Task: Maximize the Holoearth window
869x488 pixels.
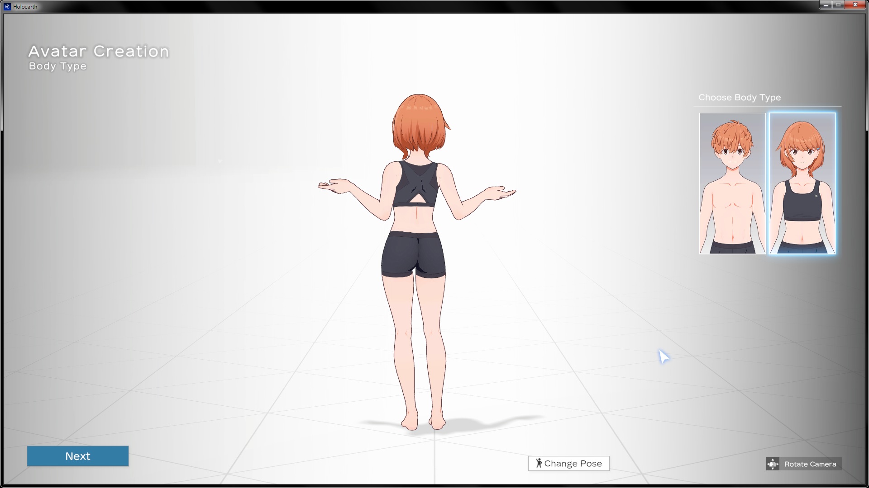Action: [838, 5]
